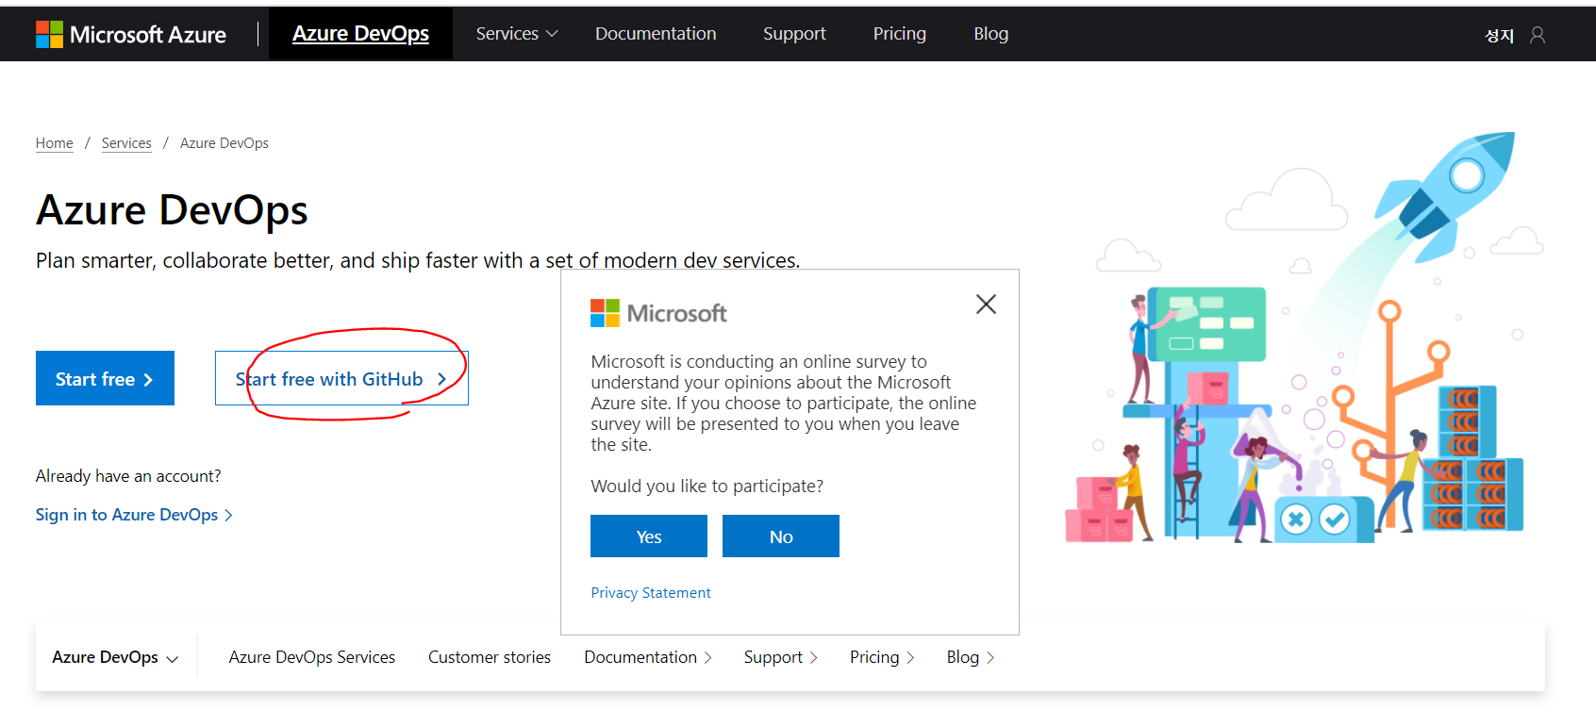This screenshot has height=726, width=1596.
Task: Open Support in the top navigation bar
Action: [x=794, y=34]
